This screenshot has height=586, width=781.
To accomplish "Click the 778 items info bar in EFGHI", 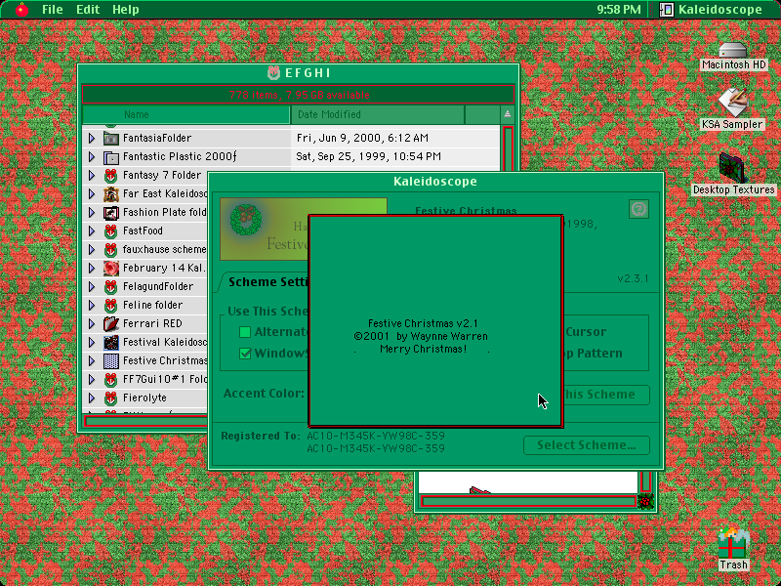I will coord(299,95).
